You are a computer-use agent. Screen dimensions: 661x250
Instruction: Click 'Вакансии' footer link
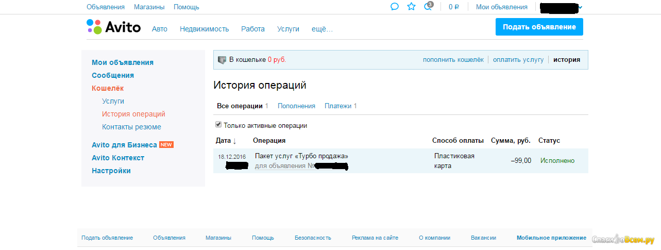pyautogui.click(x=483, y=238)
